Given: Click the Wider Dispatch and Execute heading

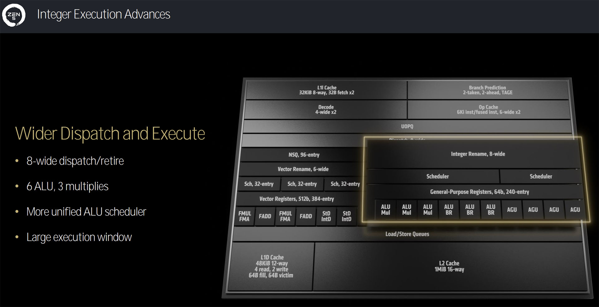Looking at the screenshot, I should [x=110, y=134].
